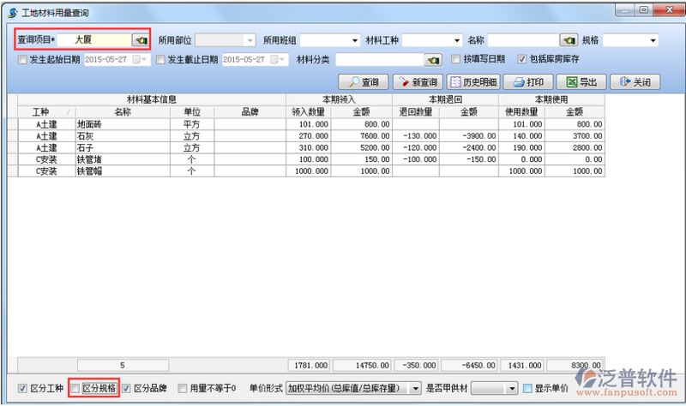Check the 用量不等于0 checkbox
This screenshot has width=686, height=406.
[183, 389]
